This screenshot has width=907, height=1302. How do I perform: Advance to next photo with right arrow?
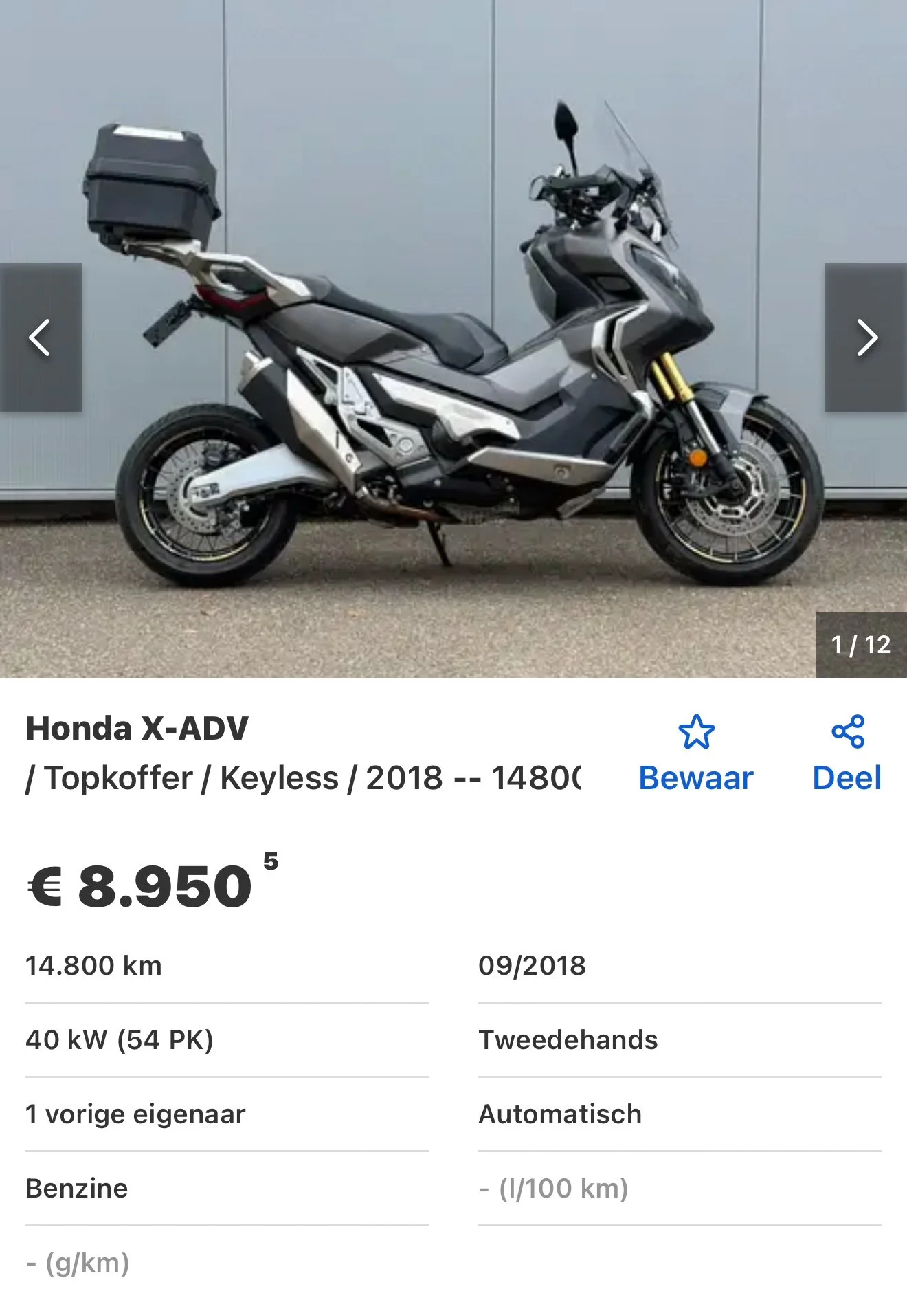click(x=866, y=338)
